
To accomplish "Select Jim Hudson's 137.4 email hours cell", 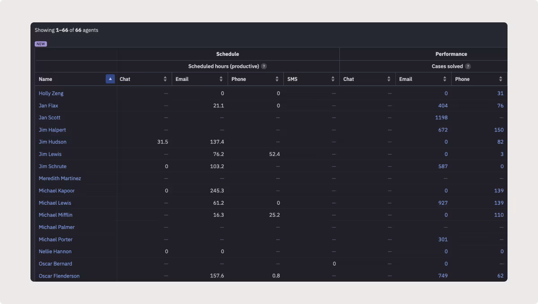I will pos(217,142).
